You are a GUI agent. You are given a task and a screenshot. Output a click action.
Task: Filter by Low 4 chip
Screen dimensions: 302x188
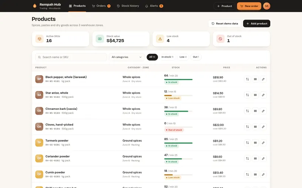click(183, 57)
